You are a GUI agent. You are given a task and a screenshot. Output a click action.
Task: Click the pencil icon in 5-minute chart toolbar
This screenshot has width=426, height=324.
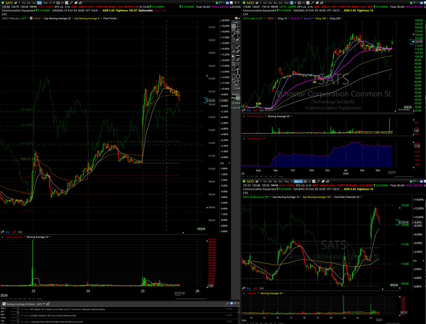71,3
